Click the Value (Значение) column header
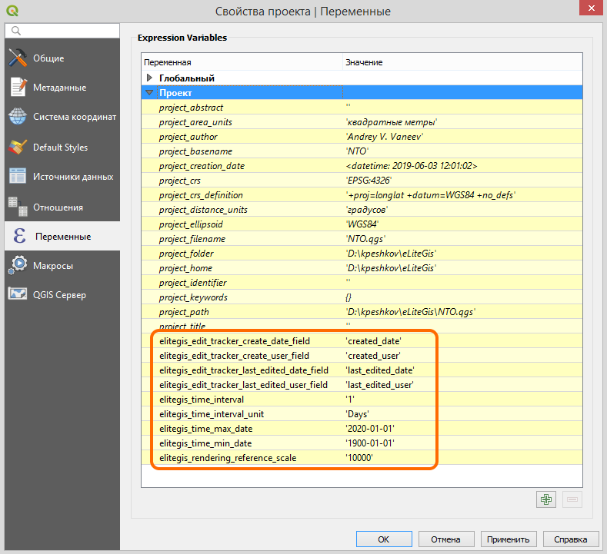This screenshot has width=607, height=554. point(364,62)
